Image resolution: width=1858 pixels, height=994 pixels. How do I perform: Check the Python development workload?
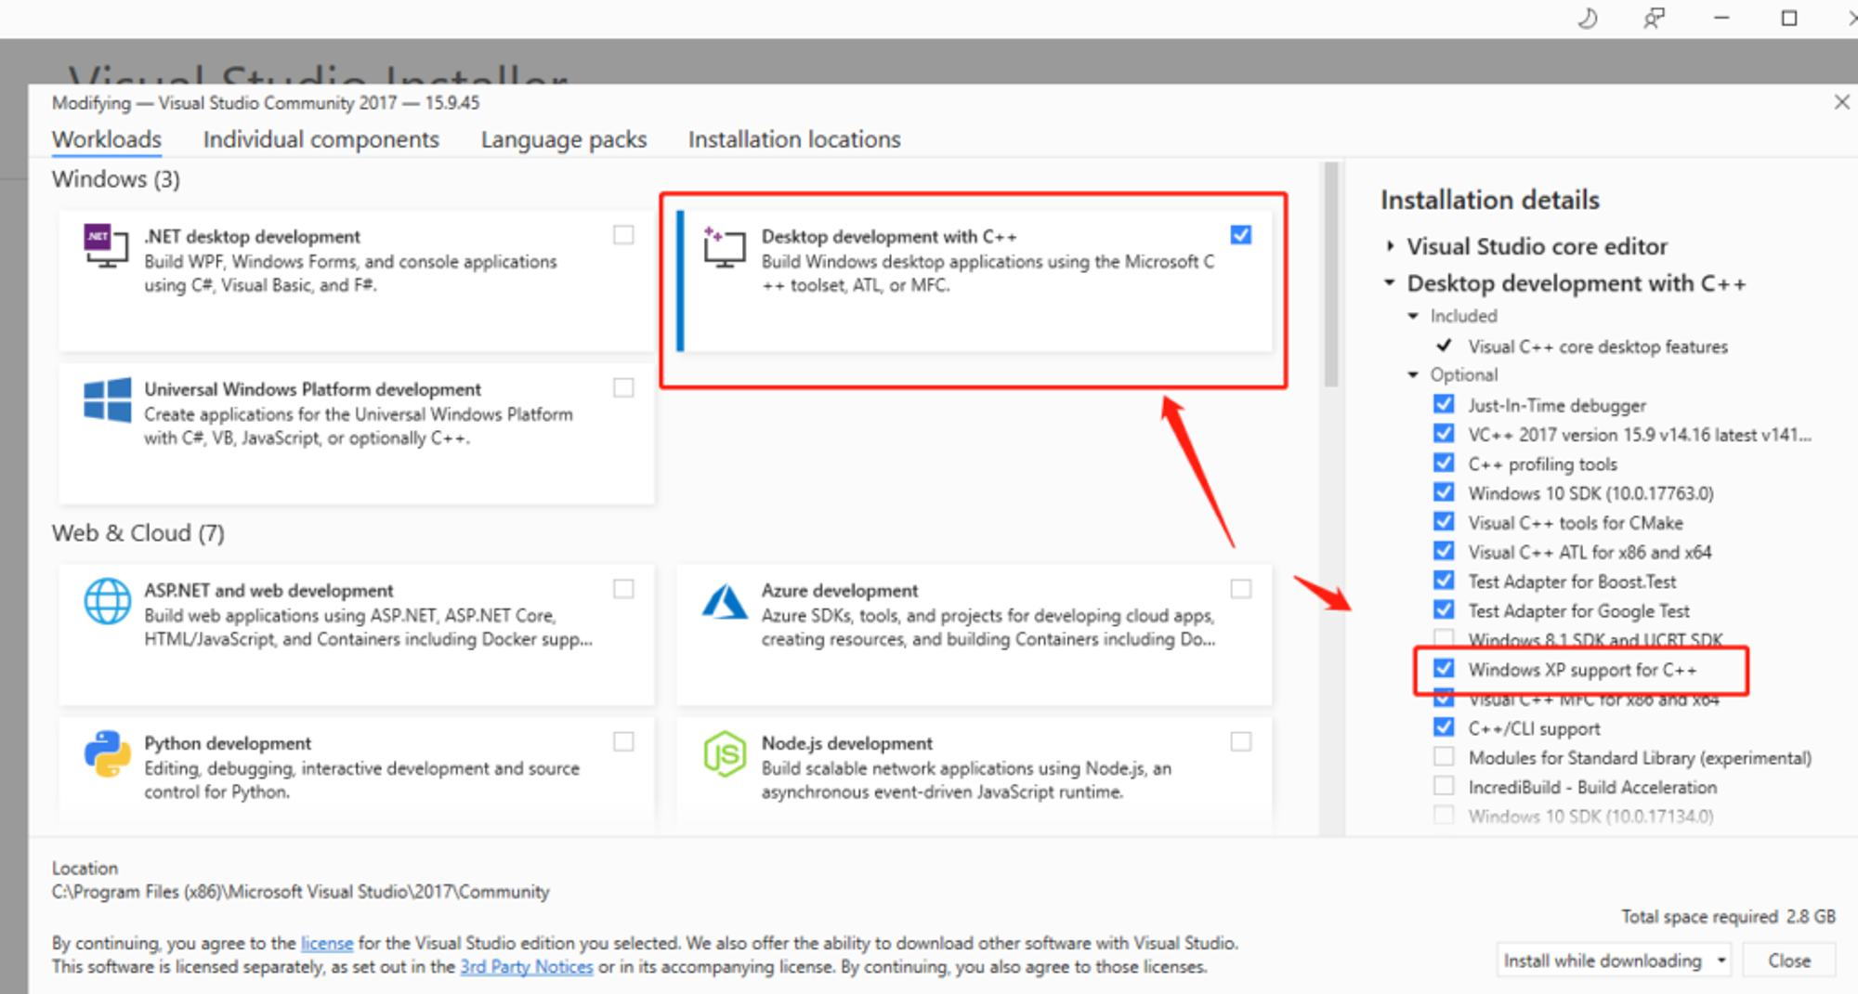click(623, 741)
